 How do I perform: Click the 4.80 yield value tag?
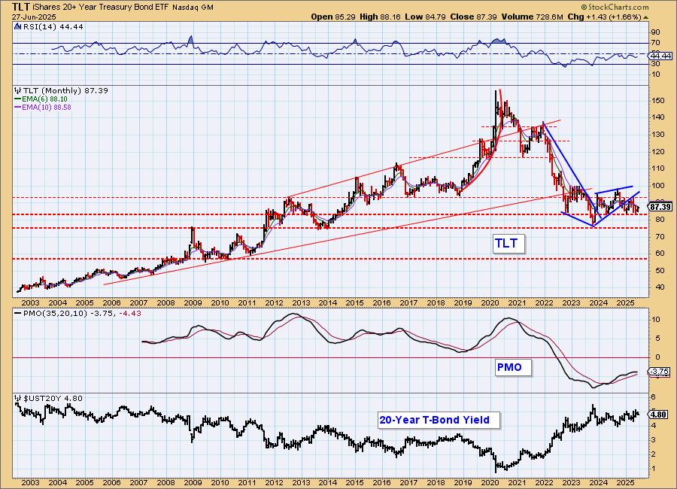click(659, 415)
